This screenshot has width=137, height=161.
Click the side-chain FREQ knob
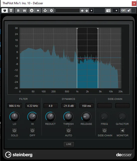104,117
